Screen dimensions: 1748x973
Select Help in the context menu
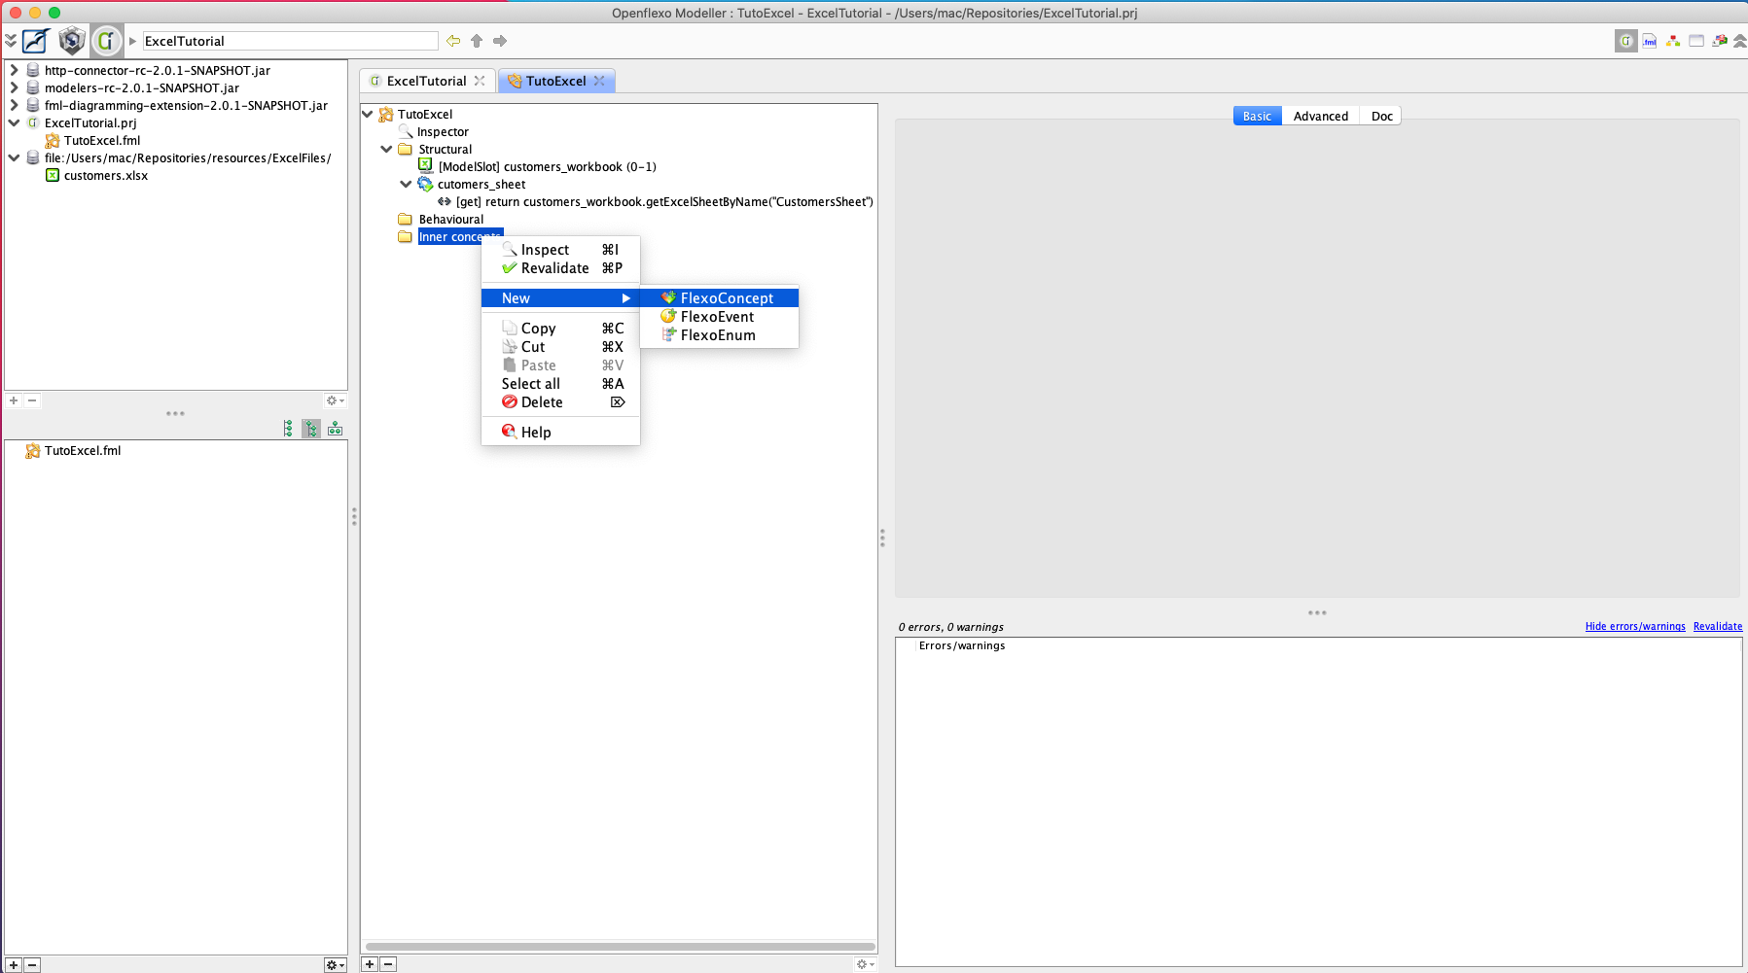560,432
